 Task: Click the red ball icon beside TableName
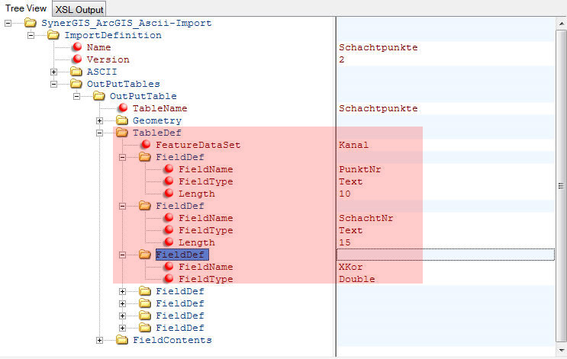pos(123,108)
